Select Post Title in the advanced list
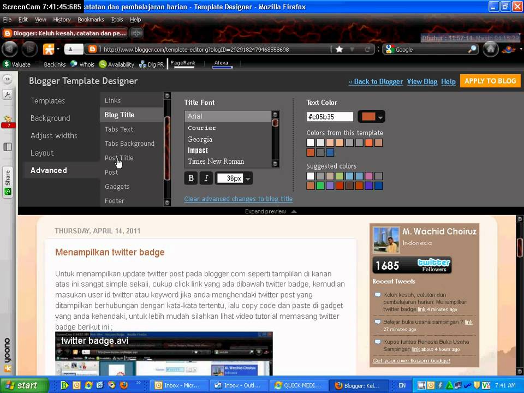Viewport: 524px width, 393px height. point(119,158)
